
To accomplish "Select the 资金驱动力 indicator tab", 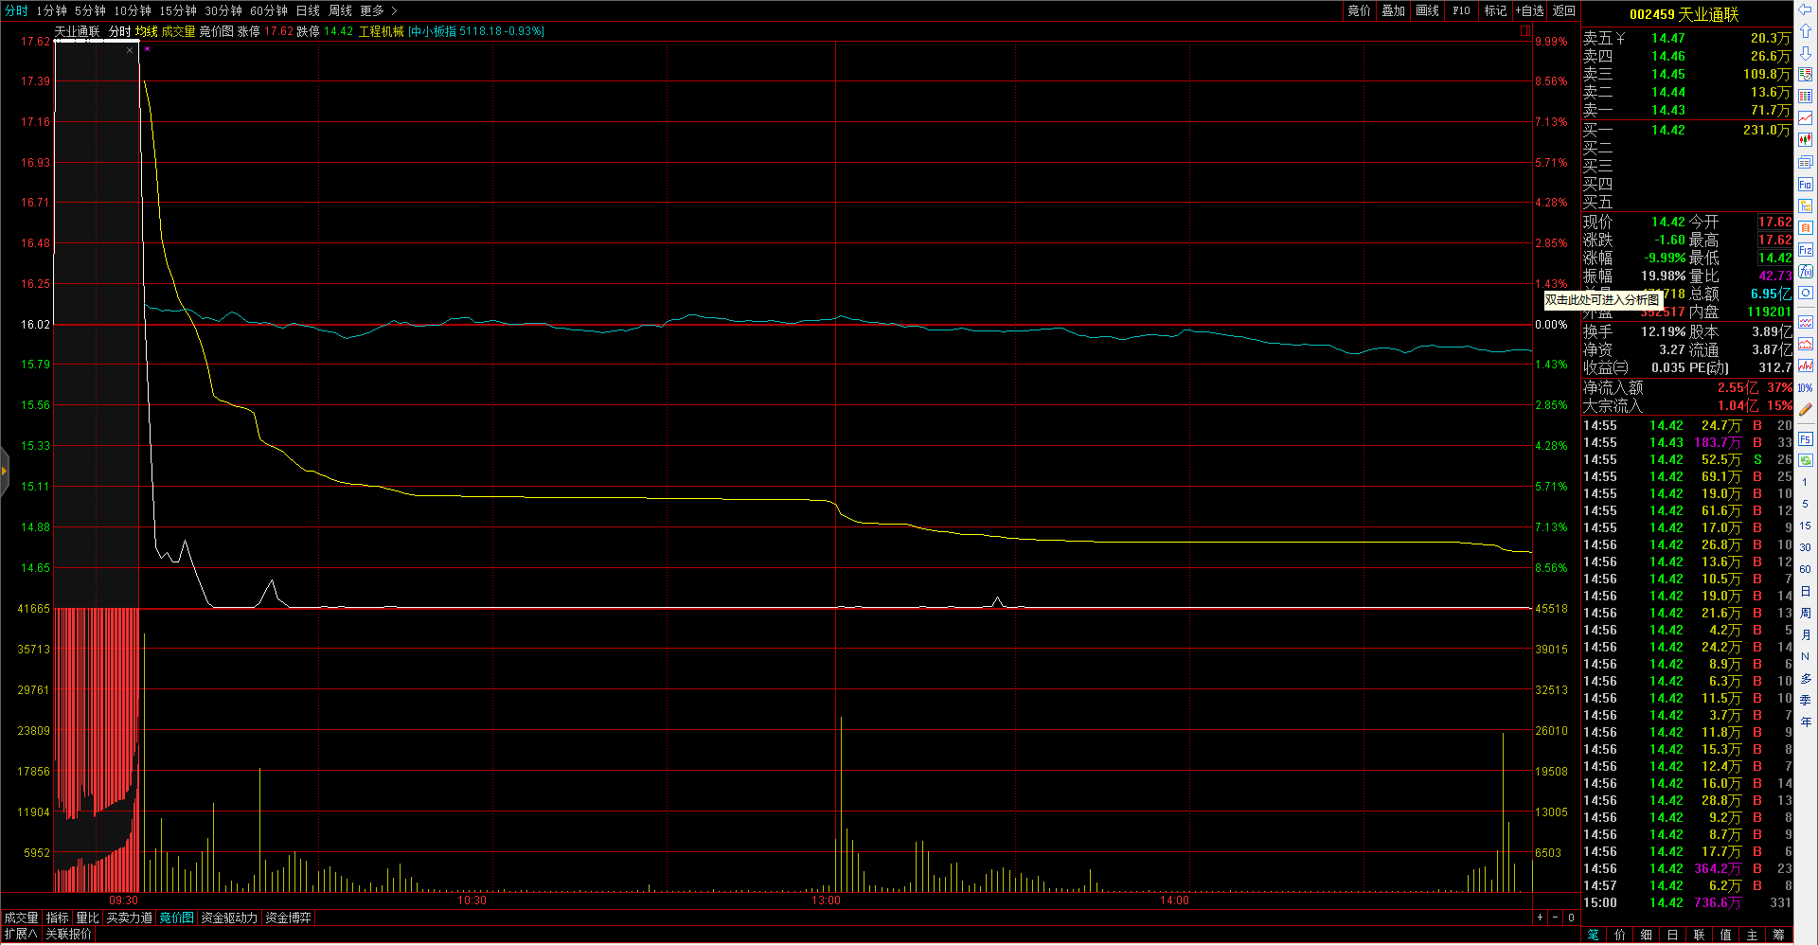I will tap(228, 918).
